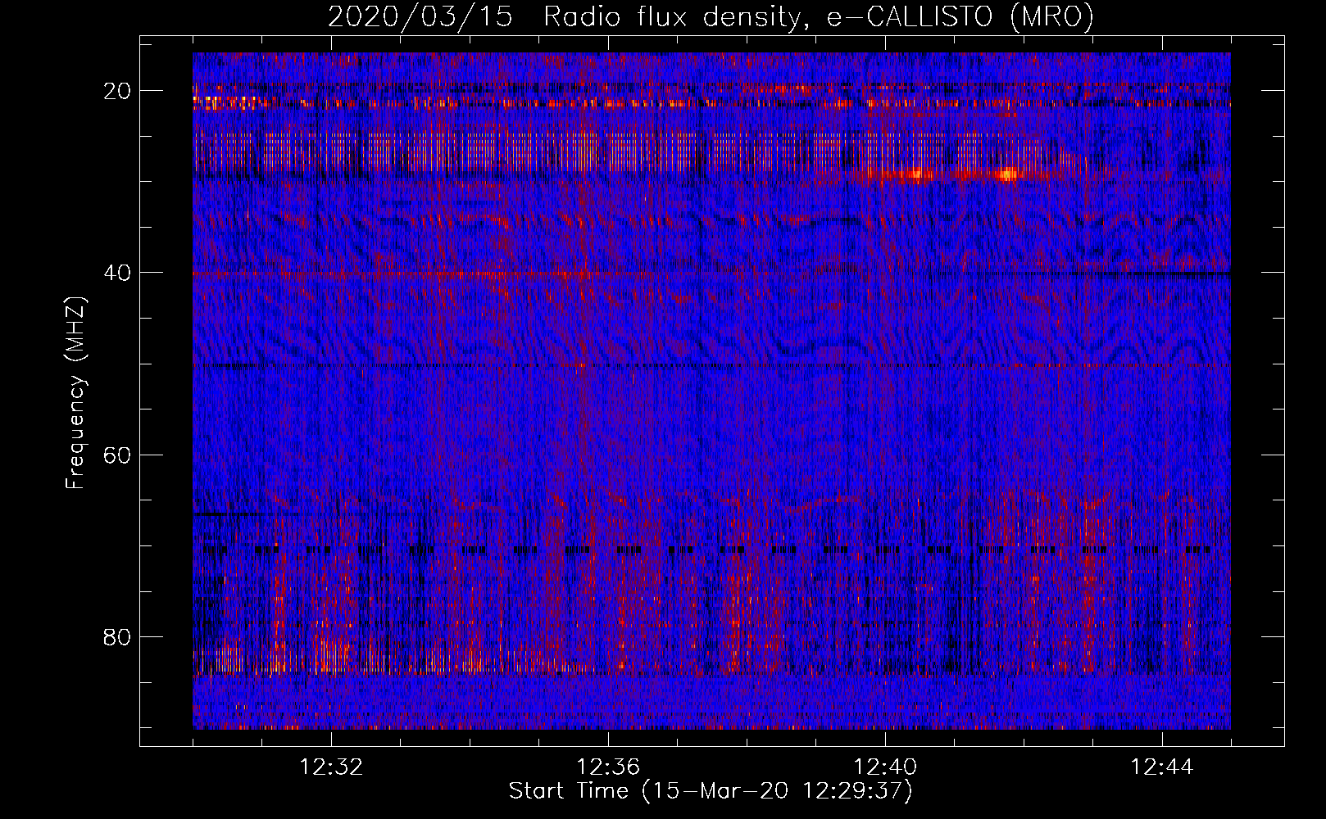Click the 12:36 time tick label
The height and width of the screenshot is (819, 1326).
[608, 767]
